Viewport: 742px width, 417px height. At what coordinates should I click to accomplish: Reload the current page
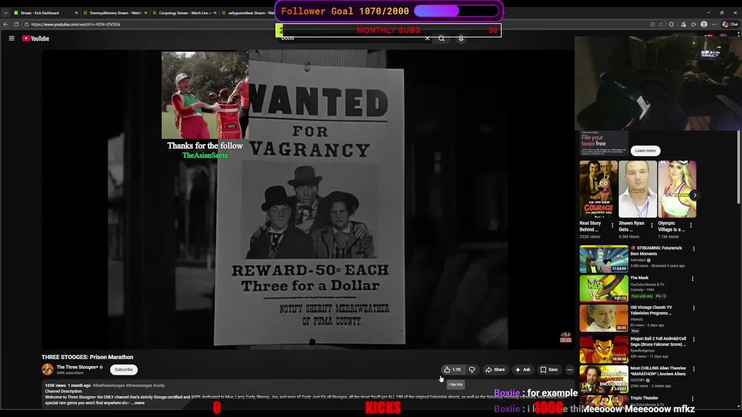[16, 24]
